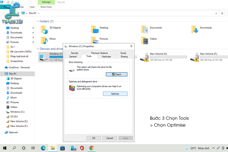Open Google Chrome from the taskbar
The height and width of the screenshot is (152, 228).
pos(92,148)
